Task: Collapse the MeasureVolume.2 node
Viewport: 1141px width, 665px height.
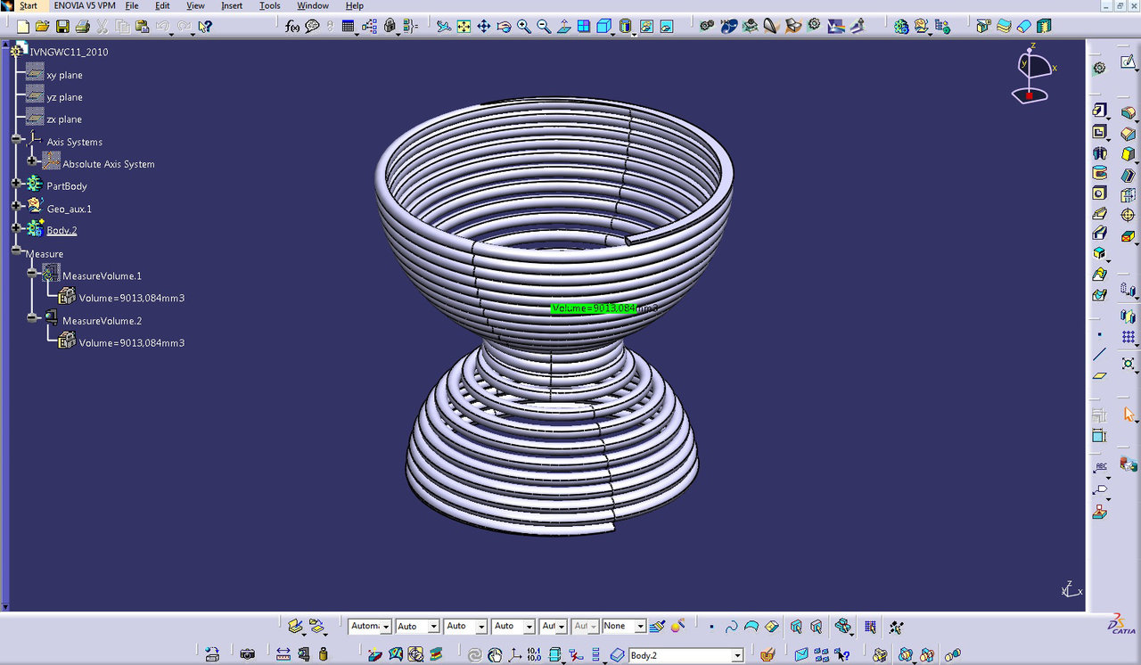Action: [32, 317]
